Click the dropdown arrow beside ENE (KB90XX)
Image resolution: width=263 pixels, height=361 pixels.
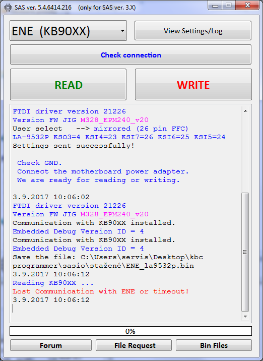click(122, 31)
